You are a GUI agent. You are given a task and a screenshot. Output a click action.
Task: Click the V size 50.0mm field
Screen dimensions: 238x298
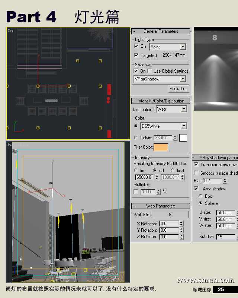(x=226, y=219)
